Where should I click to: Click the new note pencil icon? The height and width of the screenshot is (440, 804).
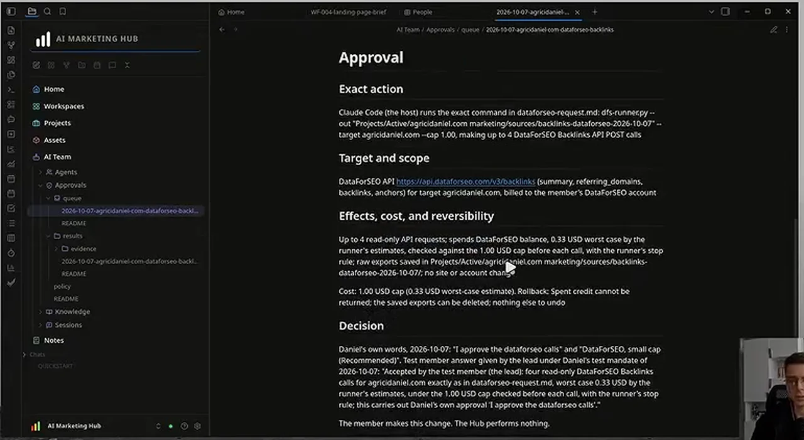pyautogui.click(x=36, y=65)
